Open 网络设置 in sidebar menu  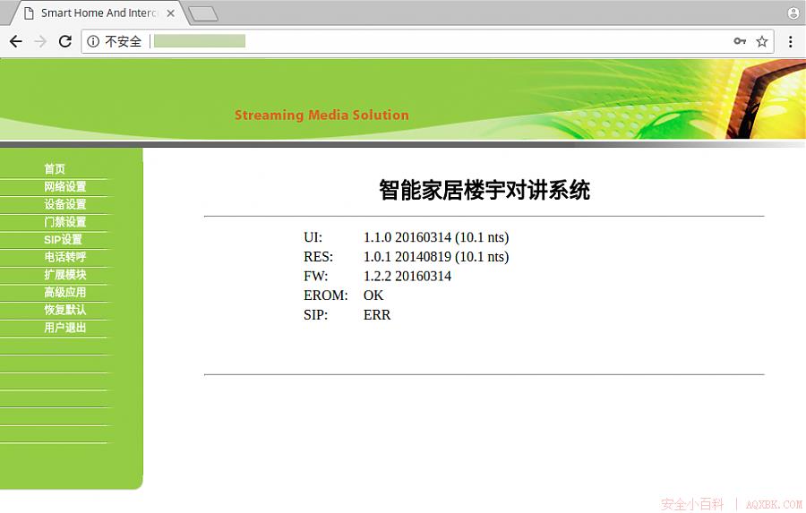[x=65, y=186]
